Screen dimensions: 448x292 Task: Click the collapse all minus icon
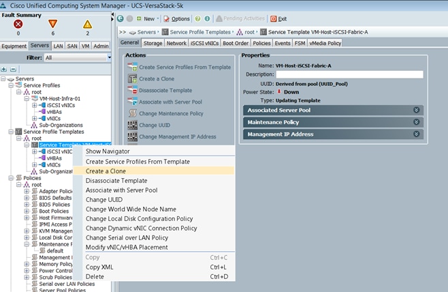(x=13, y=69)
